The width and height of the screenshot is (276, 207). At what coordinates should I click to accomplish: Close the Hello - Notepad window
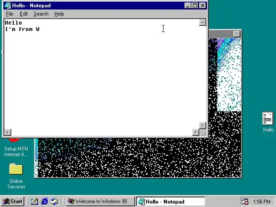pyautogui.click(x=203, y=6)
